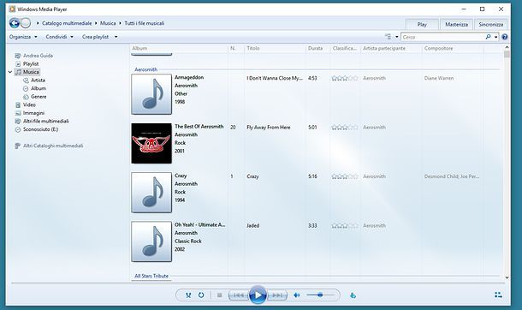Image resolution: width=522 pixels, height=310 pixels.
Task: Rate Jaded track with stars
Action: coord(345,226)
